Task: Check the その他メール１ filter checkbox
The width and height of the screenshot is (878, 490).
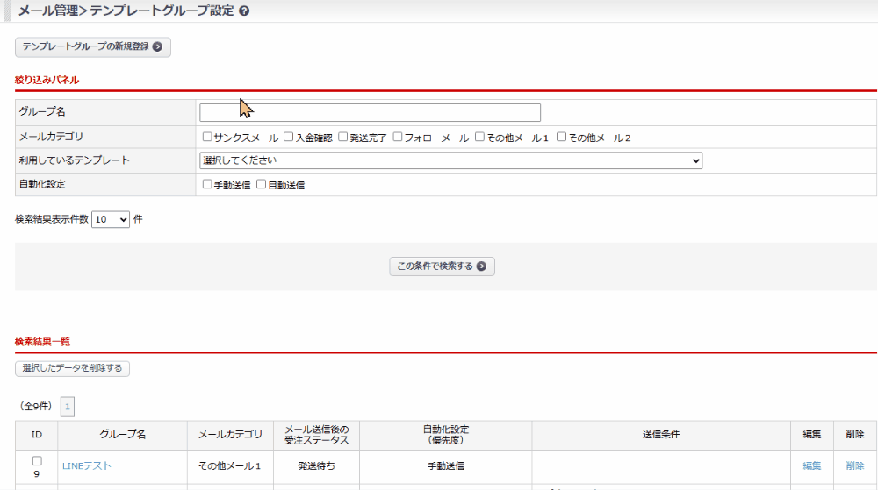Action: point(479,137)
